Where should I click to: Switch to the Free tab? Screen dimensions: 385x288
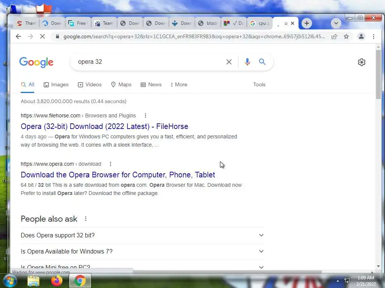click(78, 23)
